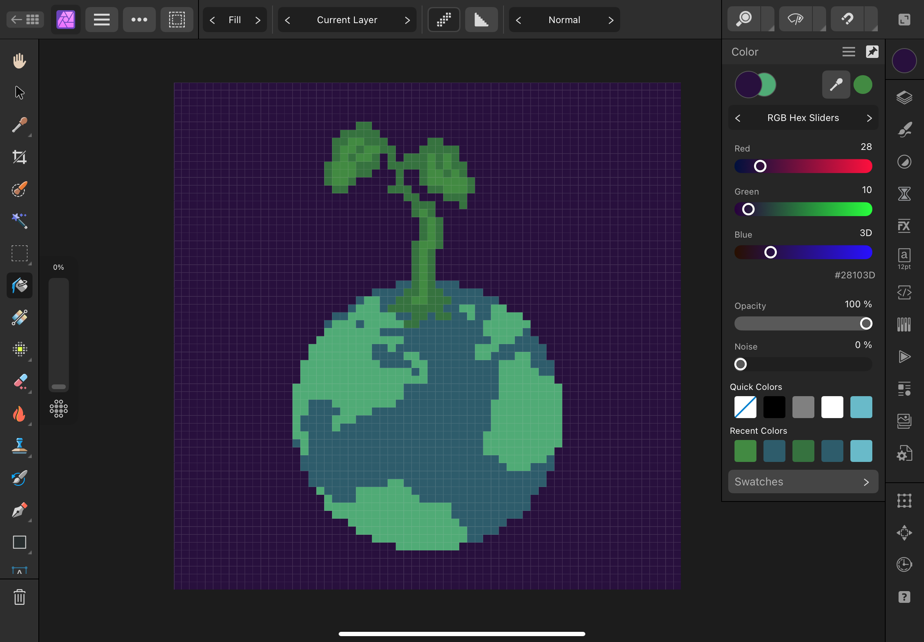Viewport: 924px width, 642px height.
Task: Open the Filters hourglass studio
Action: point(904,194)
